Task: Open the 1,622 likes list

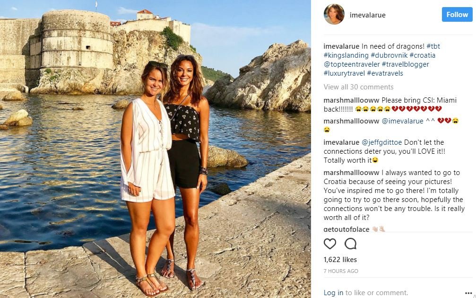Action: click(x=340, y=260)
